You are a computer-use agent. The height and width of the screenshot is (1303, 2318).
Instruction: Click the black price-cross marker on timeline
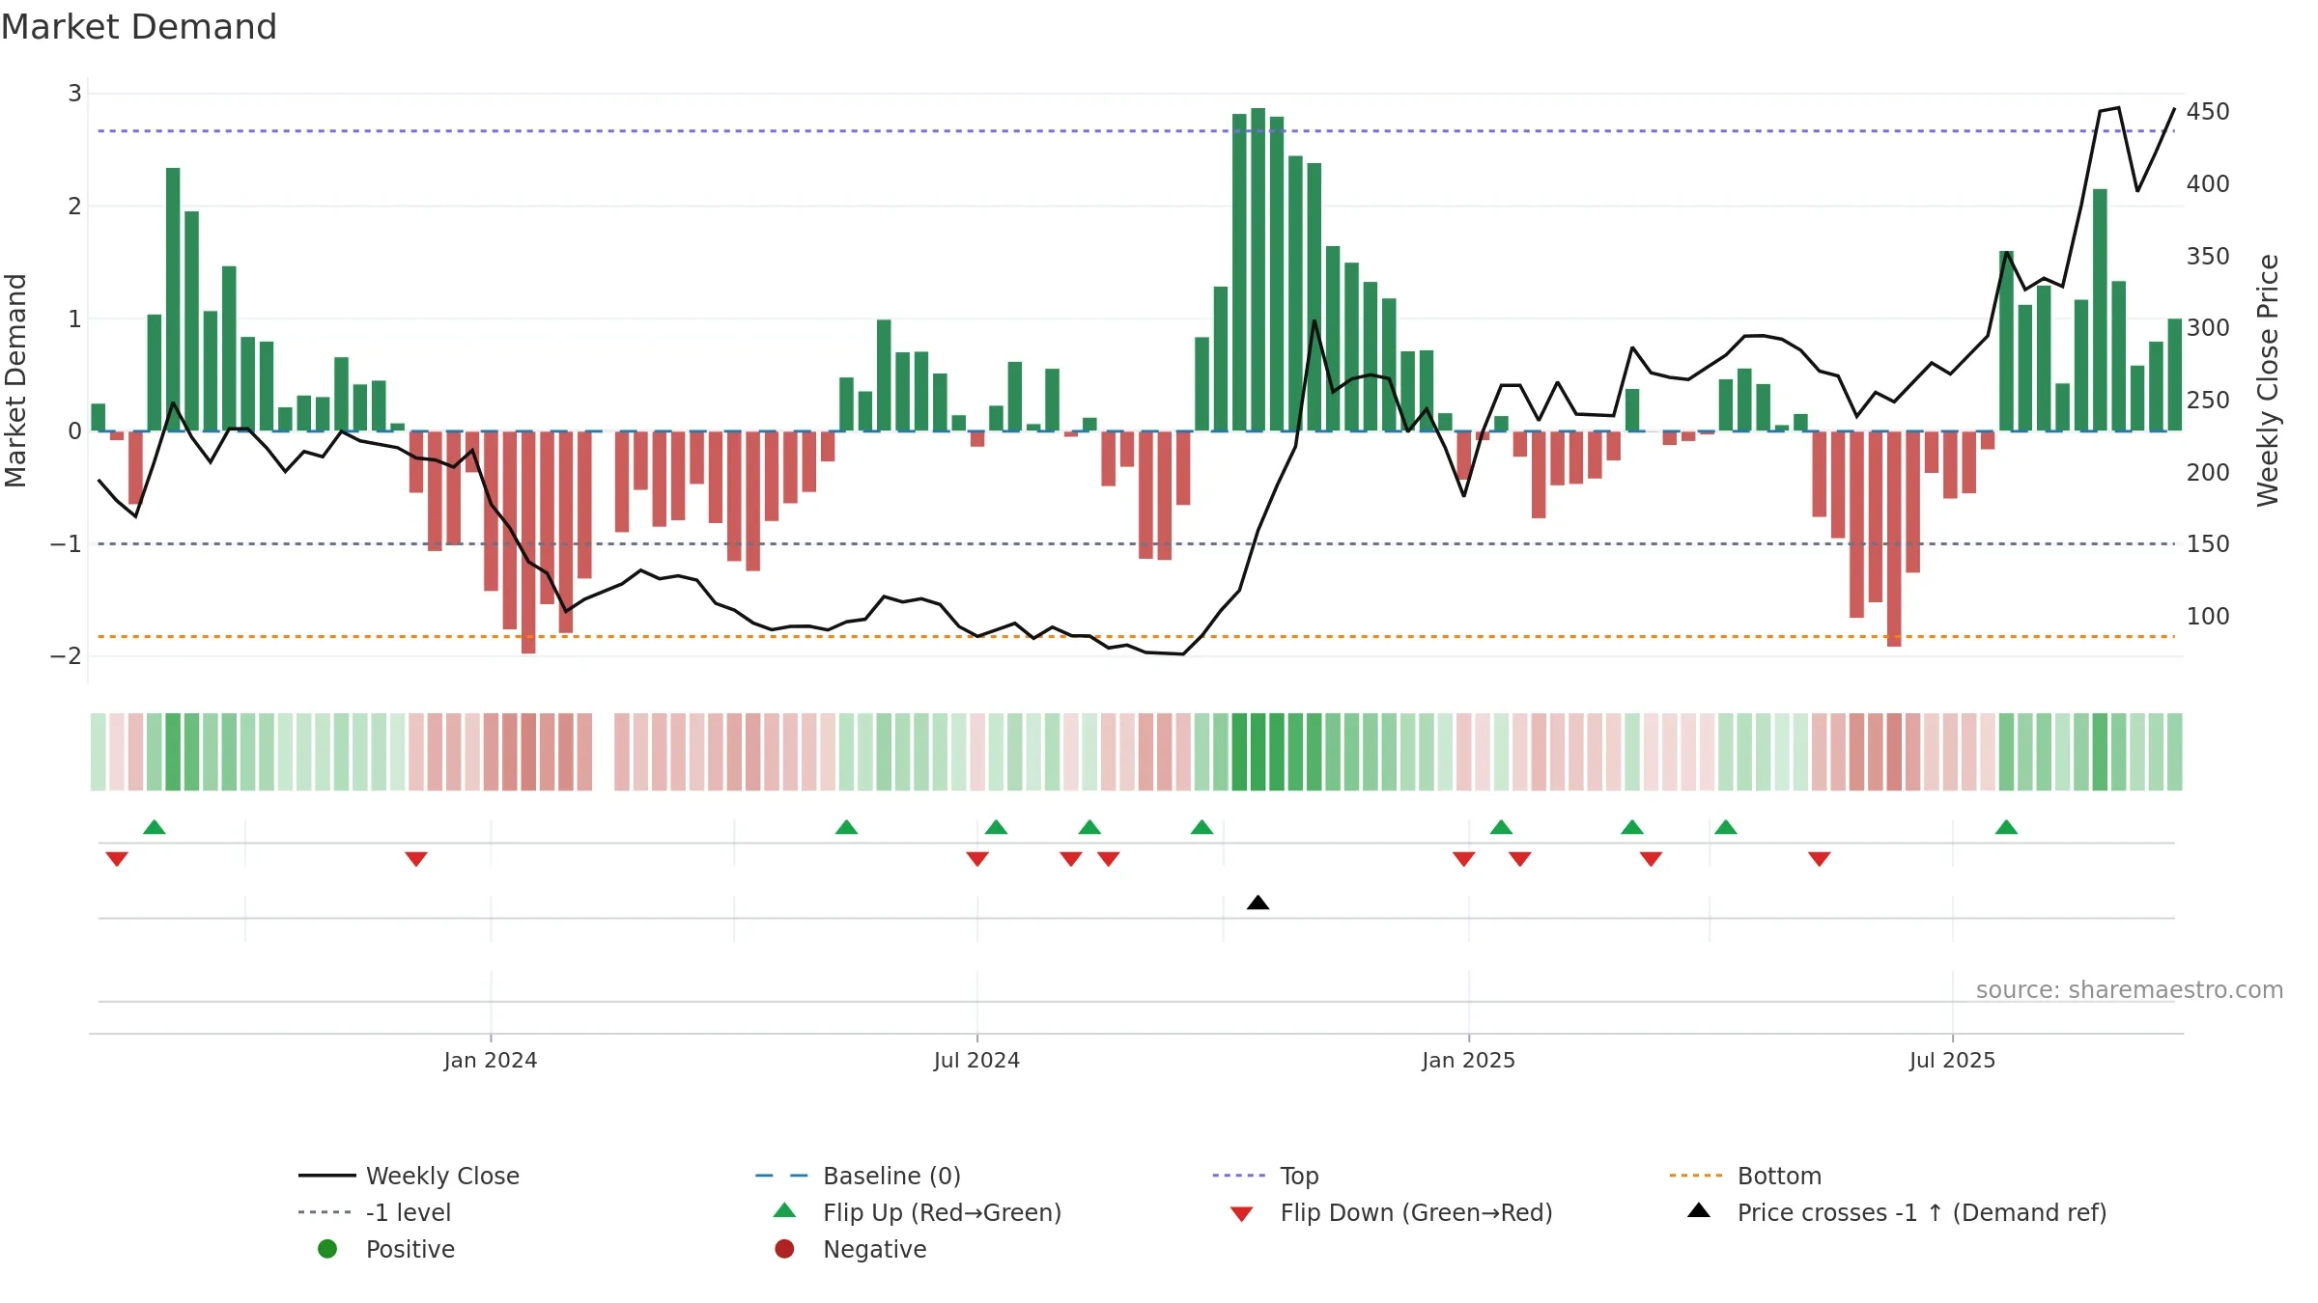point(1258,902)
